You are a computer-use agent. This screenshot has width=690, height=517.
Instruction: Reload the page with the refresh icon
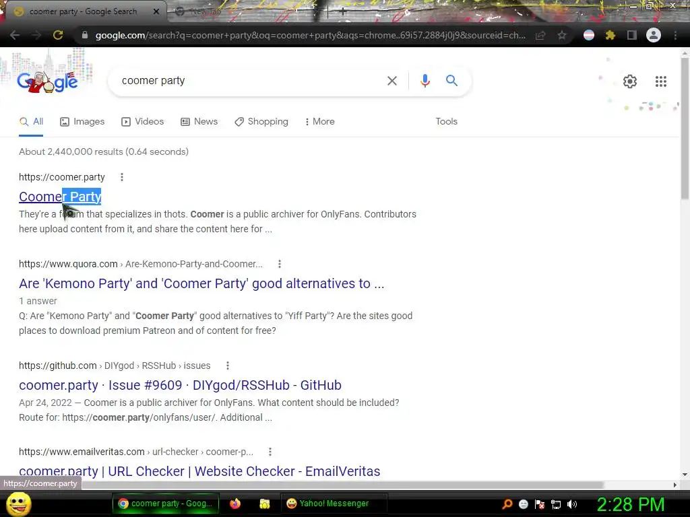coord(58,35)
